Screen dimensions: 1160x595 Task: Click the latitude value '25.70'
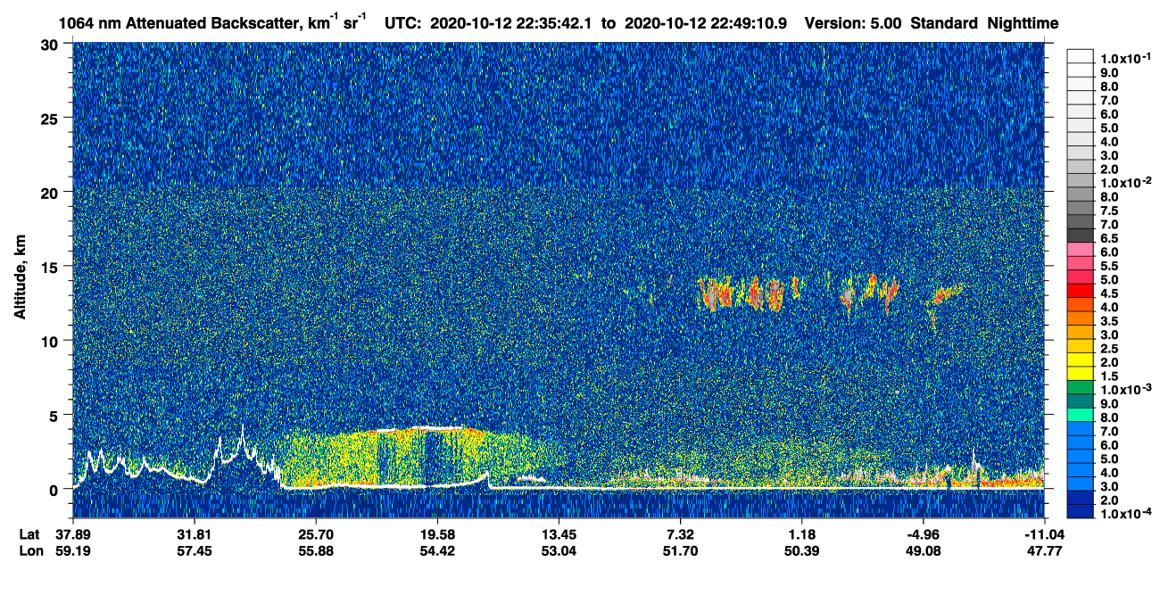(315, 534)
